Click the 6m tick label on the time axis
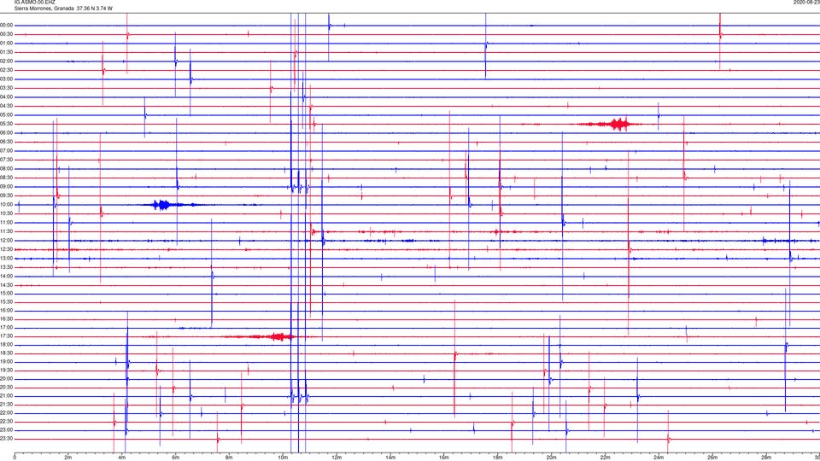 [x=176, y=458]
